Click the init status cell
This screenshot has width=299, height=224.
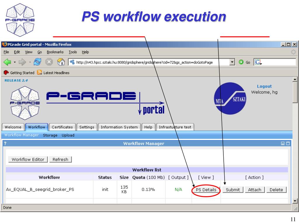tap(105, 190)
